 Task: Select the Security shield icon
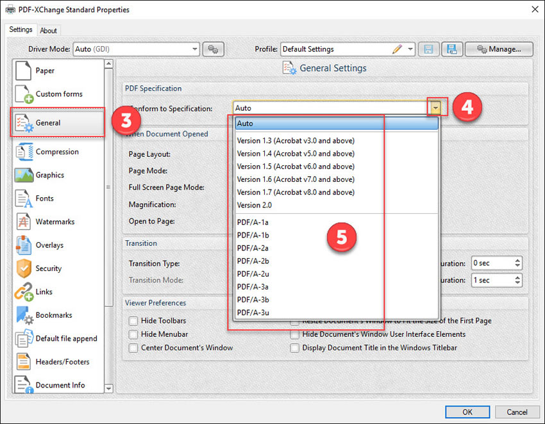[x=24, y=268]
